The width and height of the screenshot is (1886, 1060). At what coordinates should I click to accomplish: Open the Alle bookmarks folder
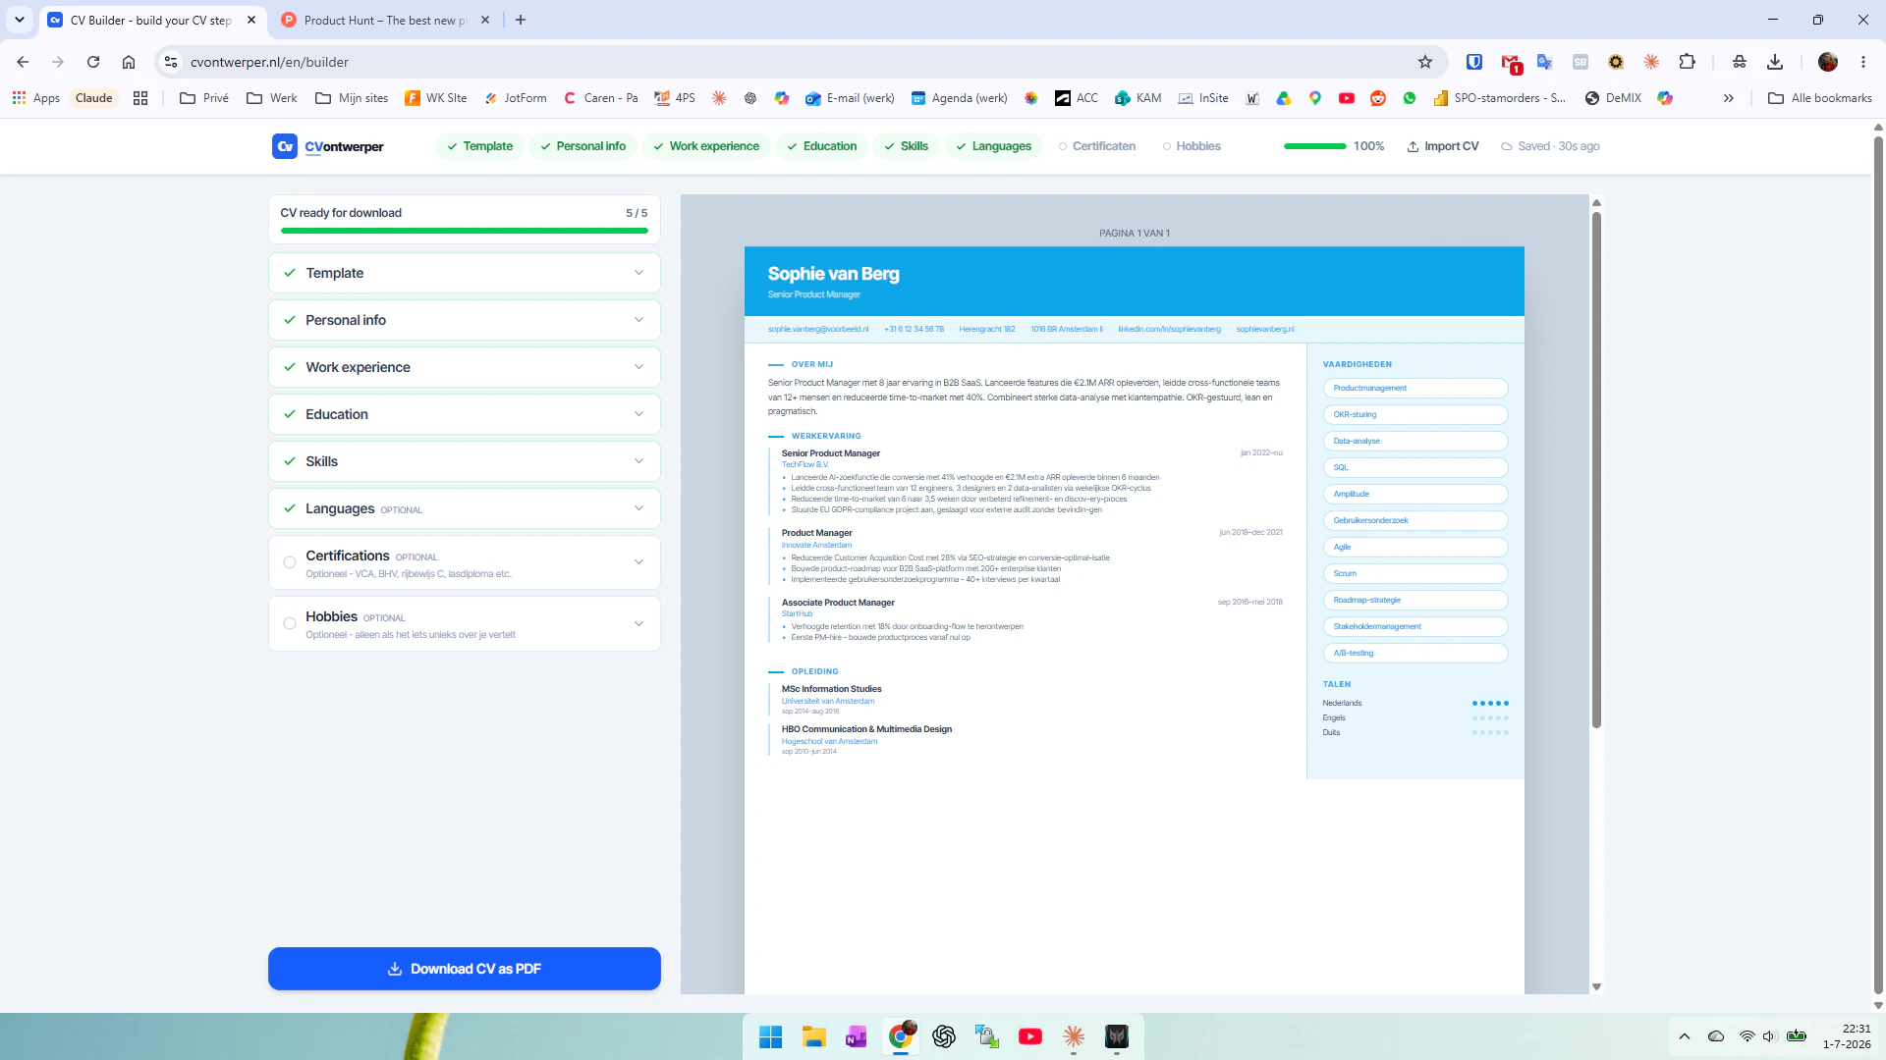coord(1820,98)
